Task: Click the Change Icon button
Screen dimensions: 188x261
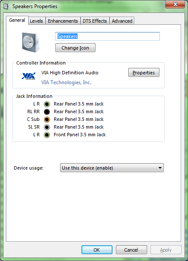Action: click(75, 48)
